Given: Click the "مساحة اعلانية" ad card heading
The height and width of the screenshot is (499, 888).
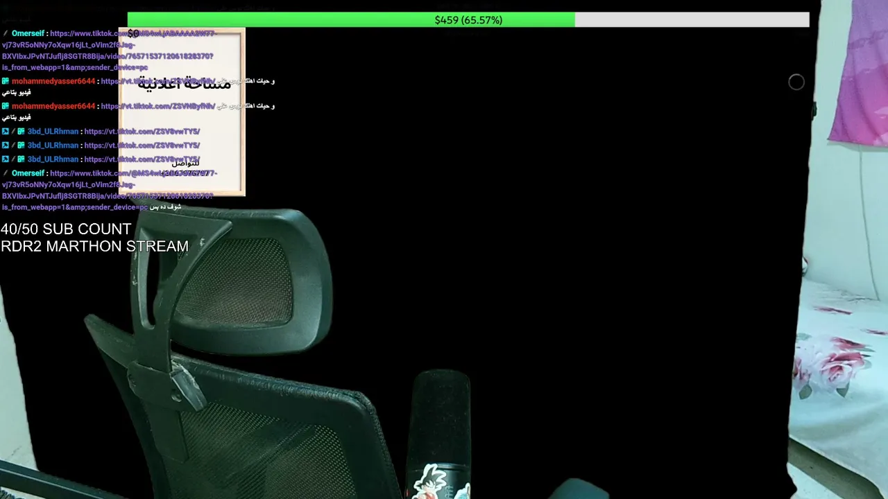Looking at the screenshot, I should point(184,85).
